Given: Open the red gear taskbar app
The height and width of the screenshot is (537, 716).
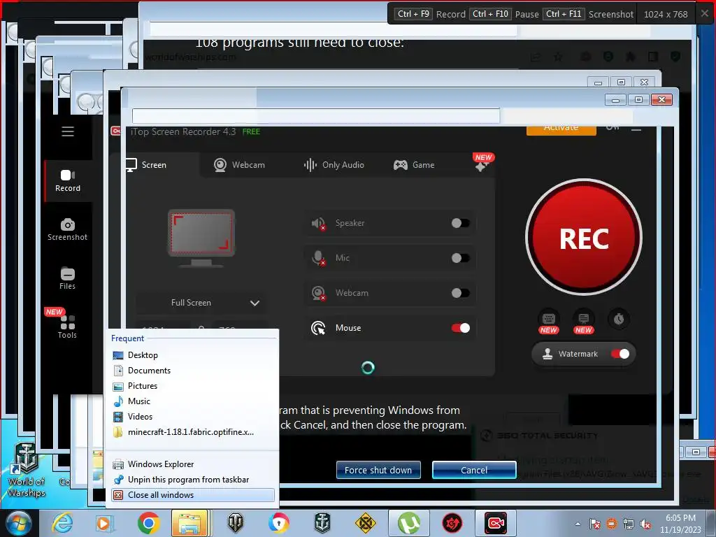Looking at the screenshot, I should (x=452, y=523).
